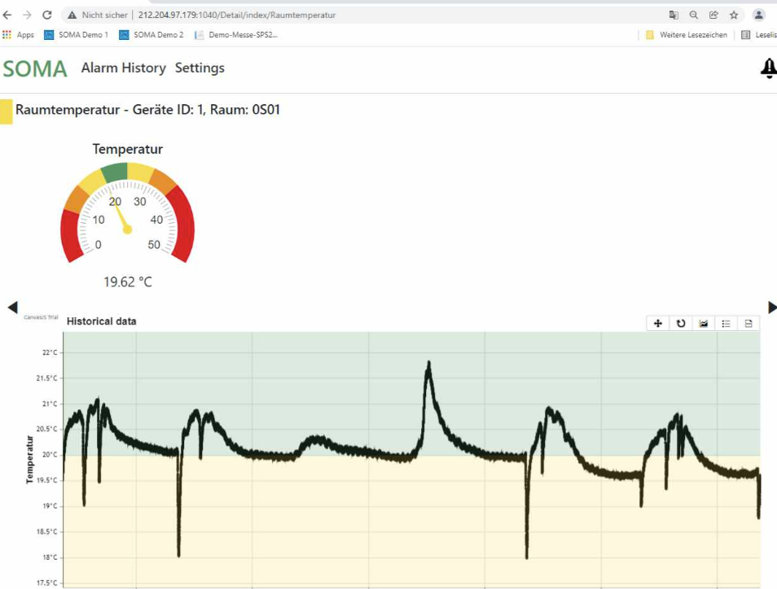Open the Weitere Lesezeichen folder
This screenshot has width=777, height=589.
(687, 35)
